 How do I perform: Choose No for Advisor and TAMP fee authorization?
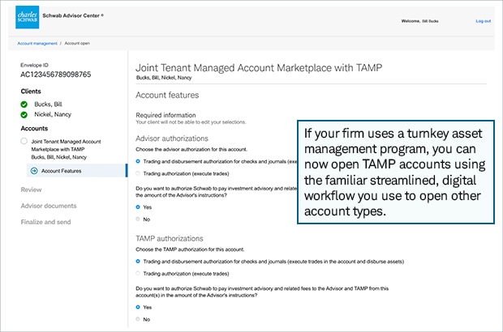[138, 319]
